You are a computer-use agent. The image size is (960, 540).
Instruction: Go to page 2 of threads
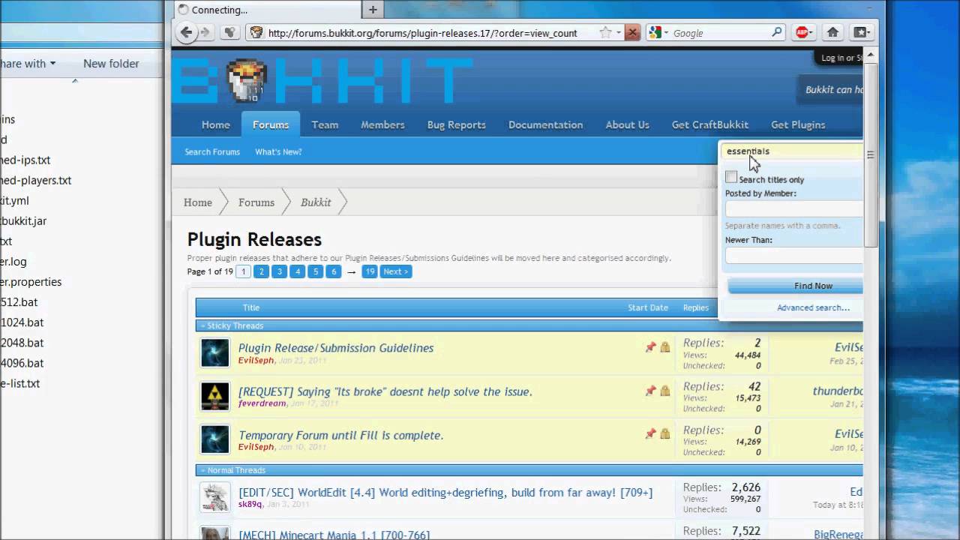tap(261, 271)
